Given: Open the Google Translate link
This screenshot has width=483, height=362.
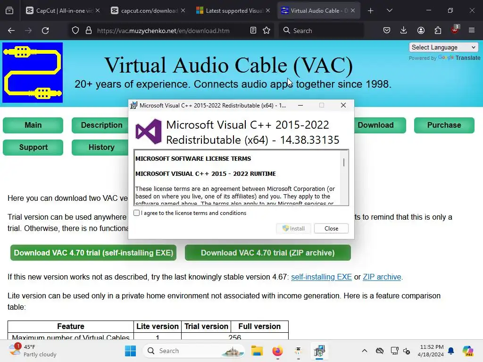Looking at the screenshot, I should click(459, 58).
